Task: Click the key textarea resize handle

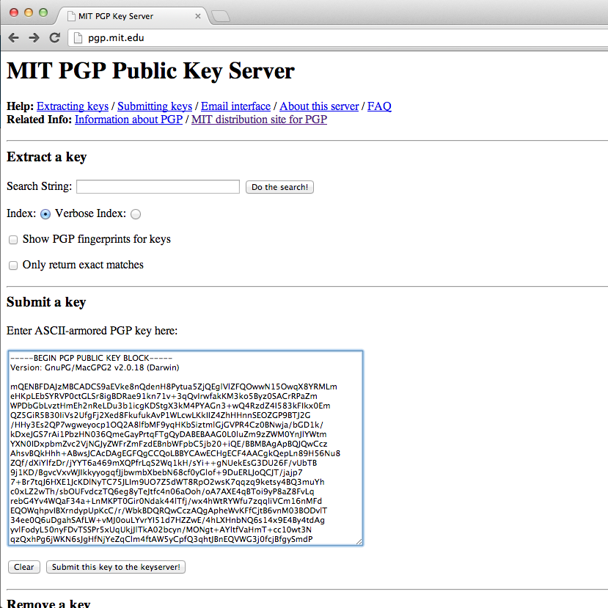Action: point(359,541)
